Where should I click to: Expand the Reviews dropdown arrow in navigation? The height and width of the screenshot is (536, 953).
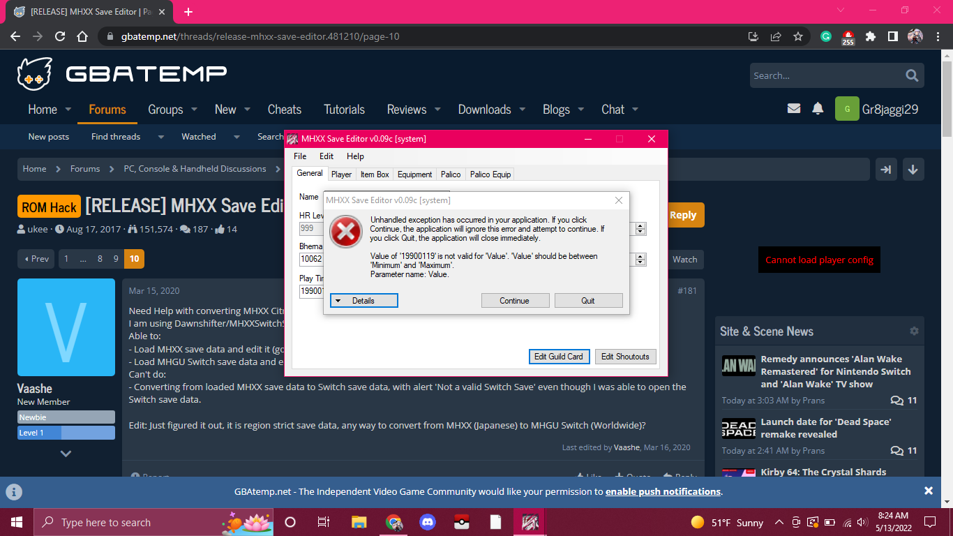pyautogui.click(x=437, y=110)
